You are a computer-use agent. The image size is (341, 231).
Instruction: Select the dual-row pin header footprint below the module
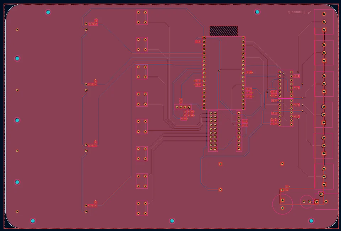(x=213, y=131)
